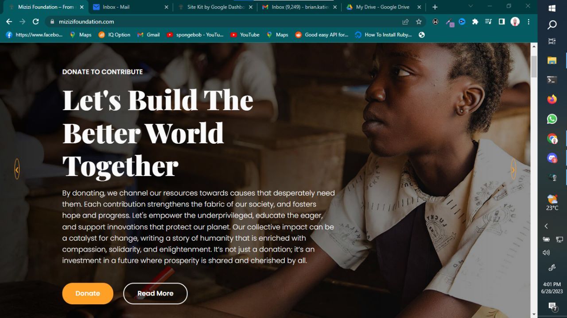The height and width of the screenshot is (318, 567).
Task: Go to the next hero slide arrow
Action: [x=513, y=169]
